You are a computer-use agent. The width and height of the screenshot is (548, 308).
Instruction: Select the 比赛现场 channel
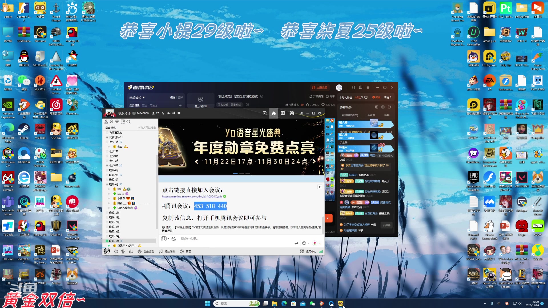(x=116, y=137)
